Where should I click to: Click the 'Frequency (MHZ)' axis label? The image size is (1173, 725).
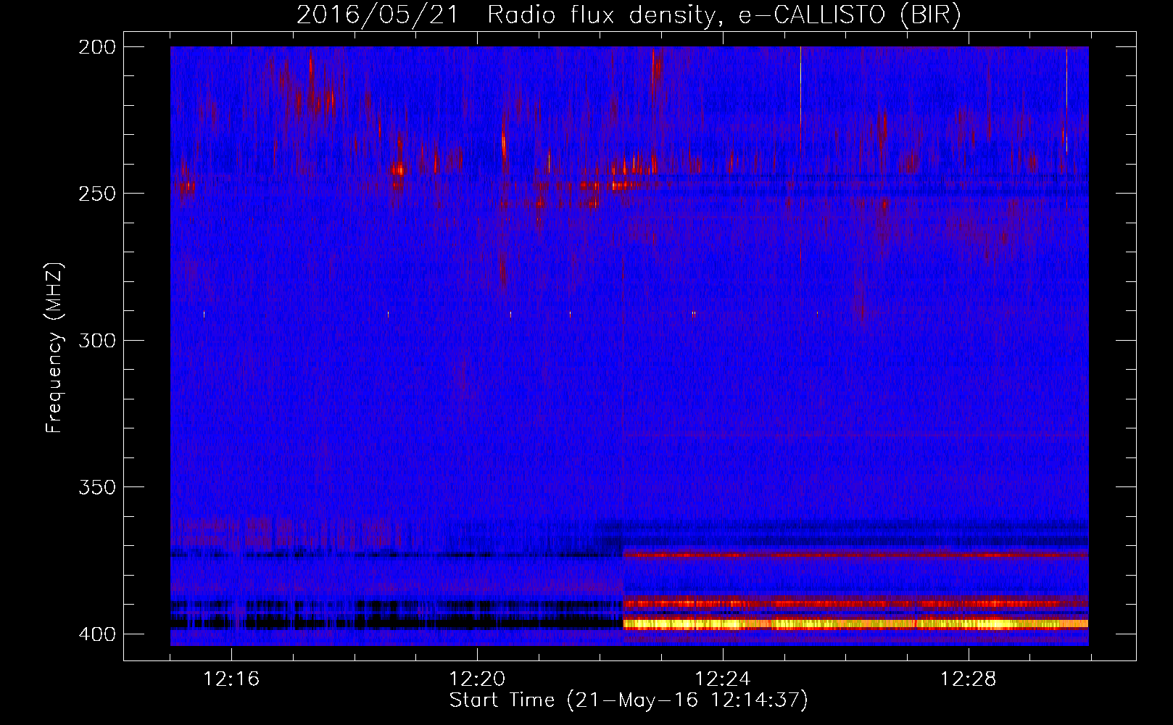click(x=54, y=347)
